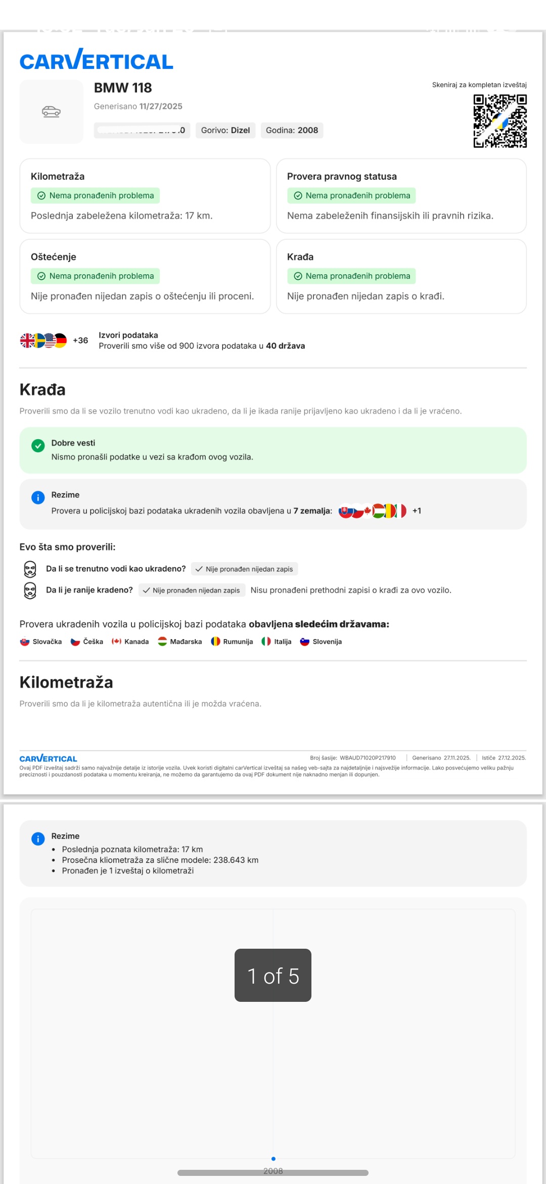Click the info icon in the mileage Rezime box
The width and height of the screenshot is (546, 1184).
pyautogui.click(x=38, y=839)
